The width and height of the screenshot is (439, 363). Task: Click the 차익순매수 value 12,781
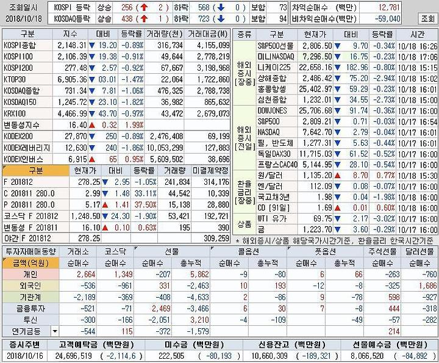[389, 7]
